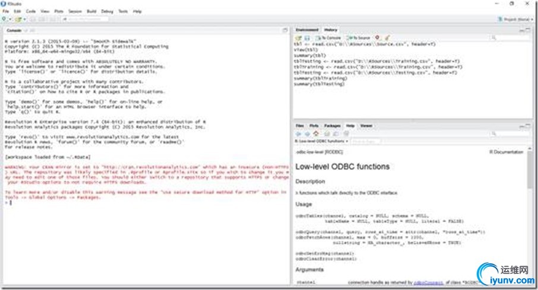Send selected history To Source
Image resolution: width=538 pixels, height=290 pixels.
click(359, 38)
